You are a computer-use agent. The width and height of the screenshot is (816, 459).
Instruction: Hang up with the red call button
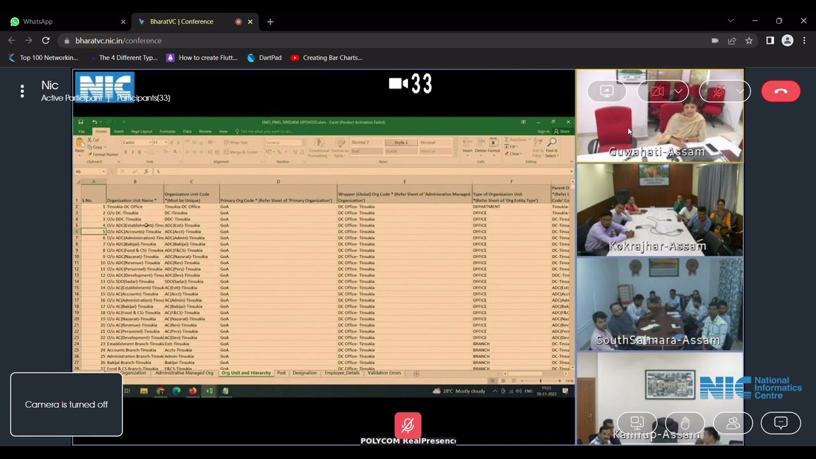coord(780,91)
